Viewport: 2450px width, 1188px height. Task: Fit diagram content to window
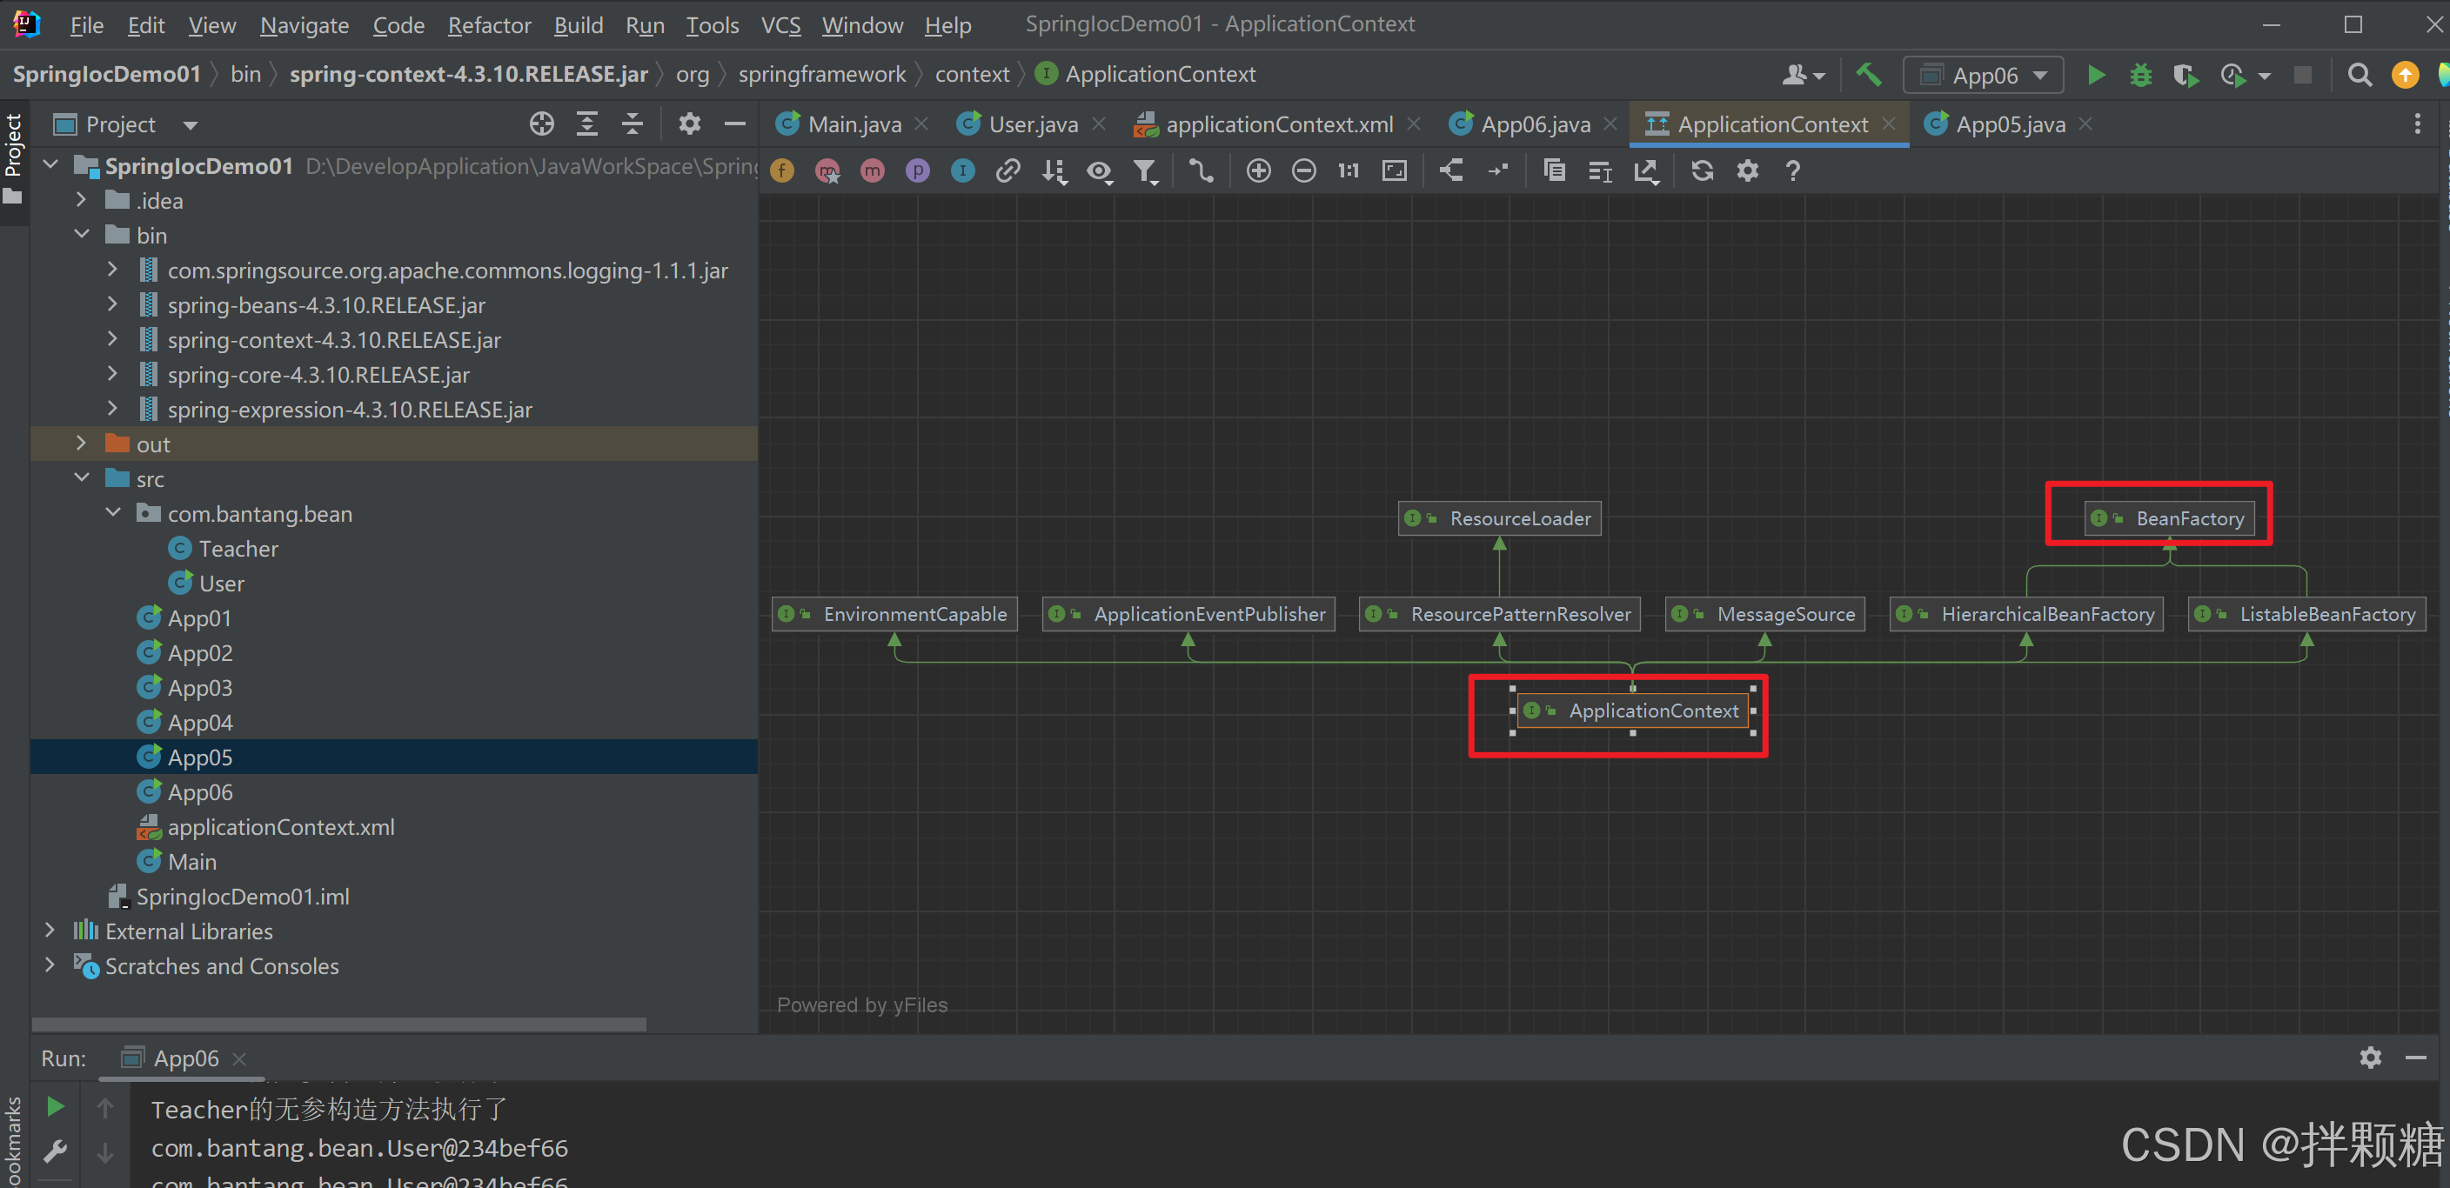pyautogui.click(x=1395, y=171)
